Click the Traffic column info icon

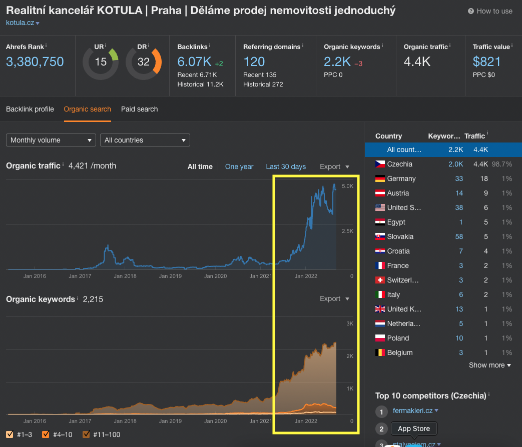[x=487, y=133]
